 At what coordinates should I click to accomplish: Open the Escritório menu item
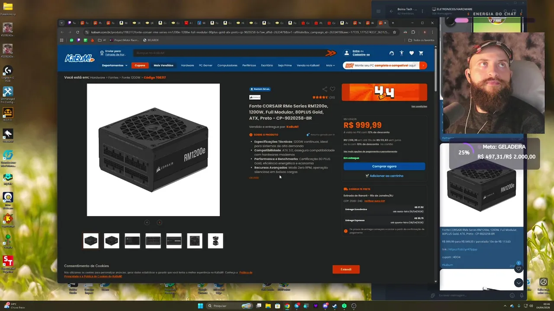[x=267, y=66]
